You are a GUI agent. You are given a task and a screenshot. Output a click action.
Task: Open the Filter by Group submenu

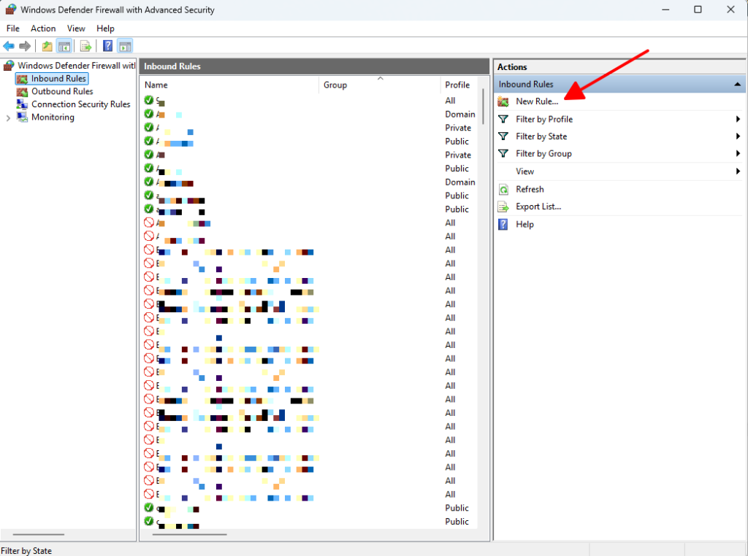tap(619, 153)
